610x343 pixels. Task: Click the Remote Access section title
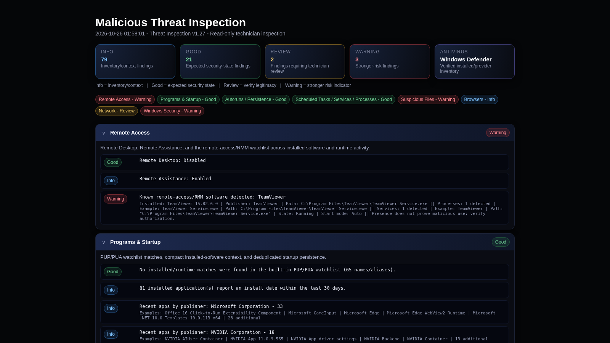tap(130, 133)
